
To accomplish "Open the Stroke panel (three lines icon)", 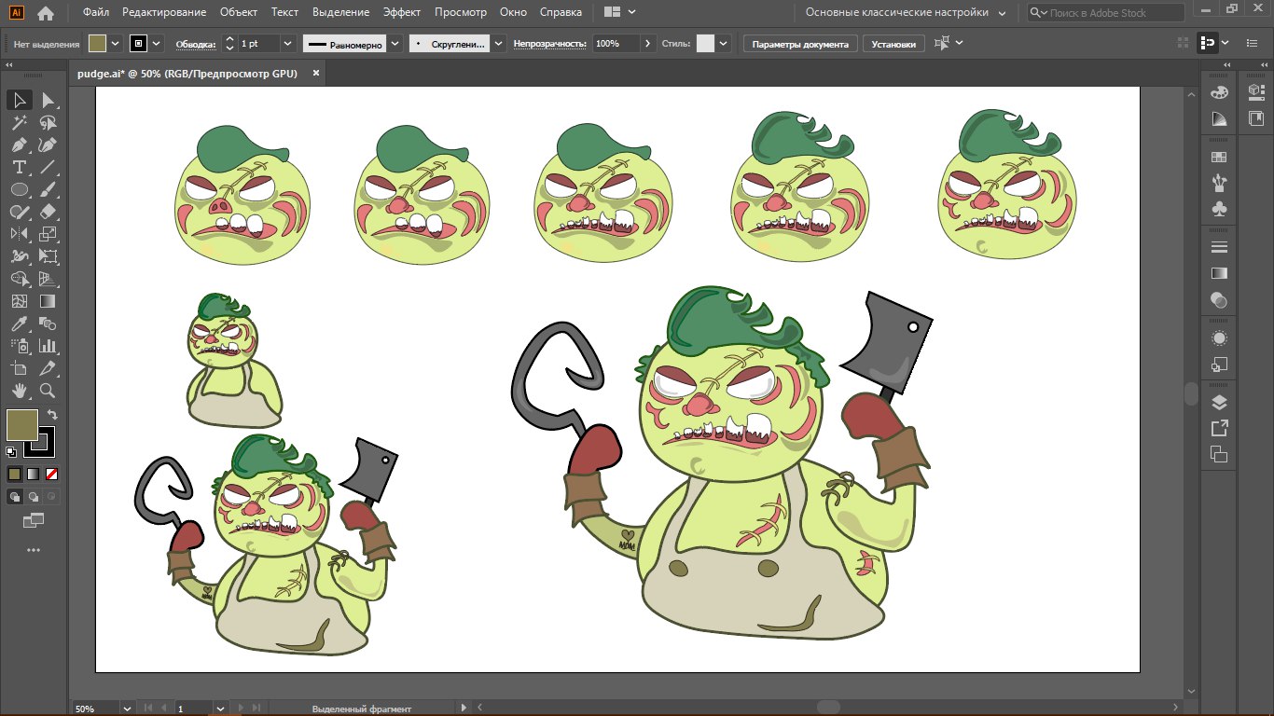I will [1219, 247].
